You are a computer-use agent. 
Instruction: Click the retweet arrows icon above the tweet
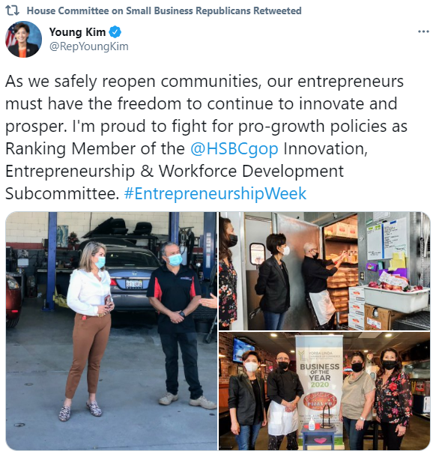point(13,10)
